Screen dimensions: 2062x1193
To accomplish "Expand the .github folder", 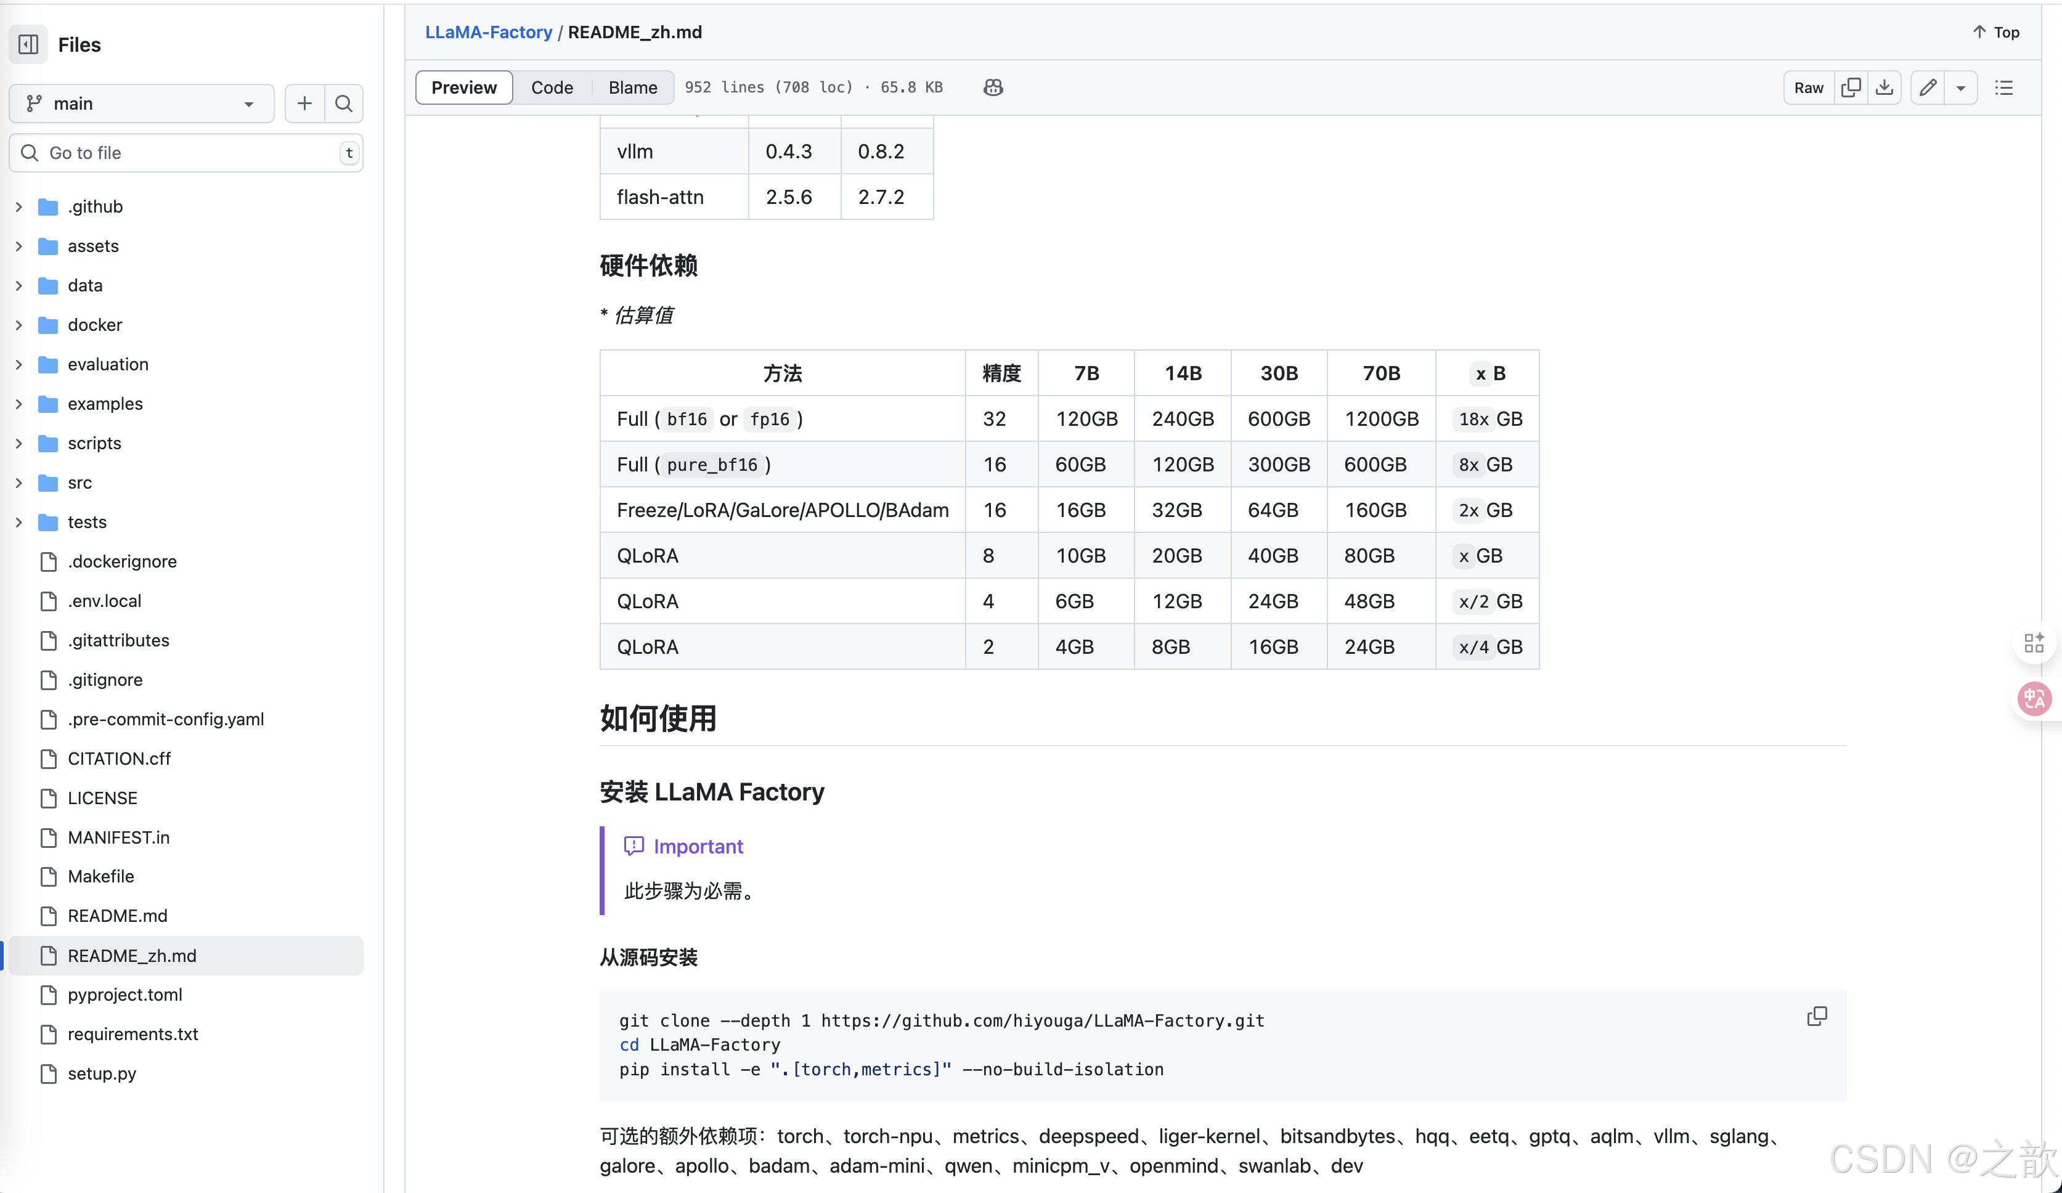I will [x=20, y=207].
